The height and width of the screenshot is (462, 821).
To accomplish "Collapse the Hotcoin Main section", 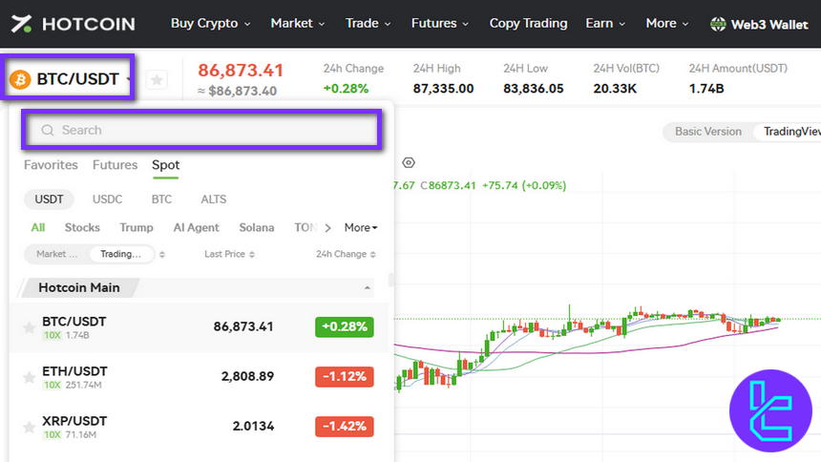I will tap(367, 288).
